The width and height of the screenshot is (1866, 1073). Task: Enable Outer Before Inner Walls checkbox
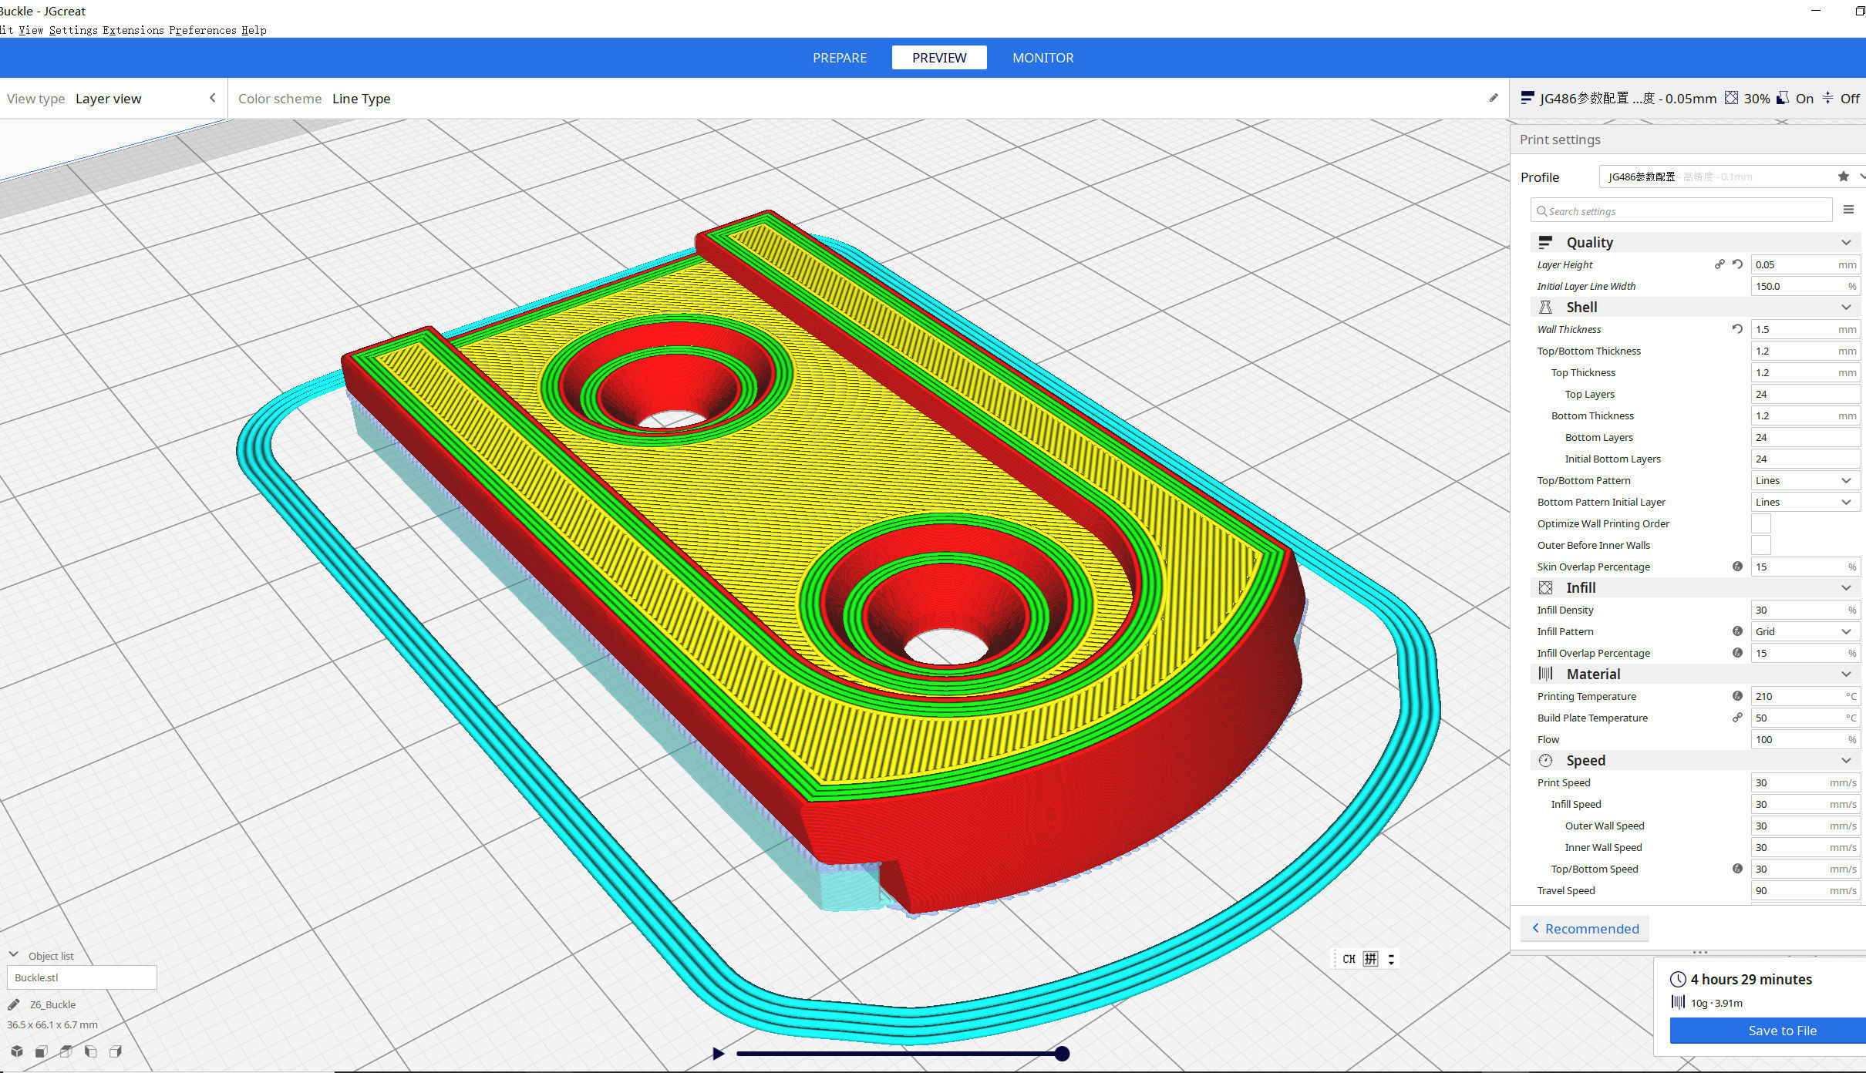pyautogui.click(x=1760, y=545)
